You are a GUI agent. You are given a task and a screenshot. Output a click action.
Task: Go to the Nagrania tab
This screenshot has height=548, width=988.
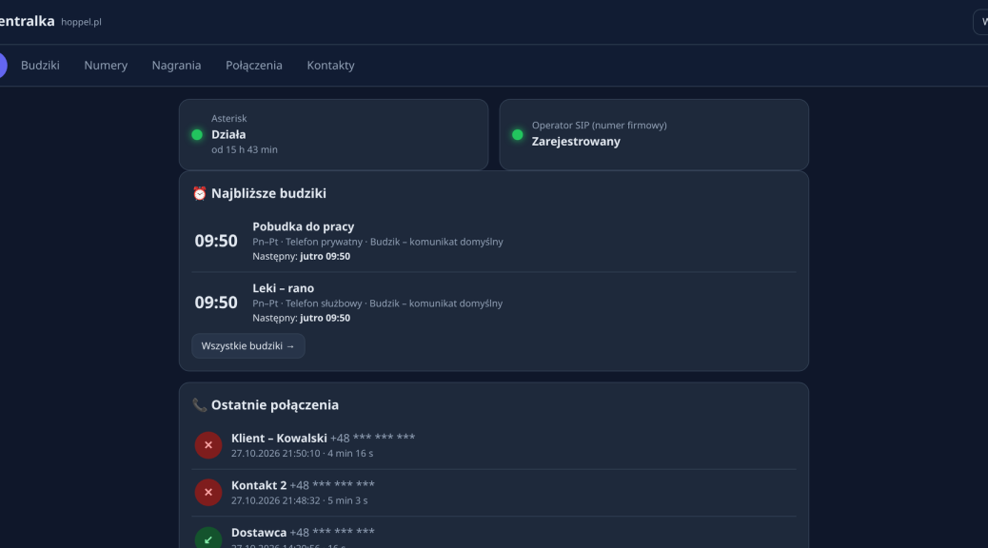pyautogui.click(x=176, y=65)
